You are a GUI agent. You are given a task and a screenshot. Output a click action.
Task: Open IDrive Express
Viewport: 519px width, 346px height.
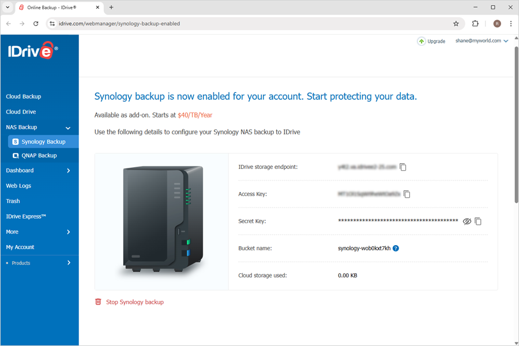click(x=26, y=217)
